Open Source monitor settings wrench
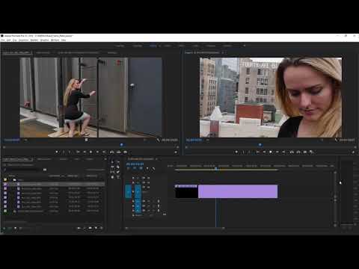Viewport: 359px width, 269px height. click(x=158, y=140)
